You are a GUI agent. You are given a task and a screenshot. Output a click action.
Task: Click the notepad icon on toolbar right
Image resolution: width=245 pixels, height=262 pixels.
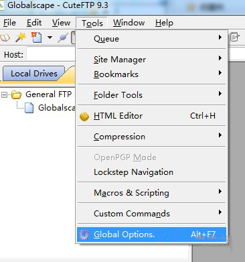click(x=235, y=37)
